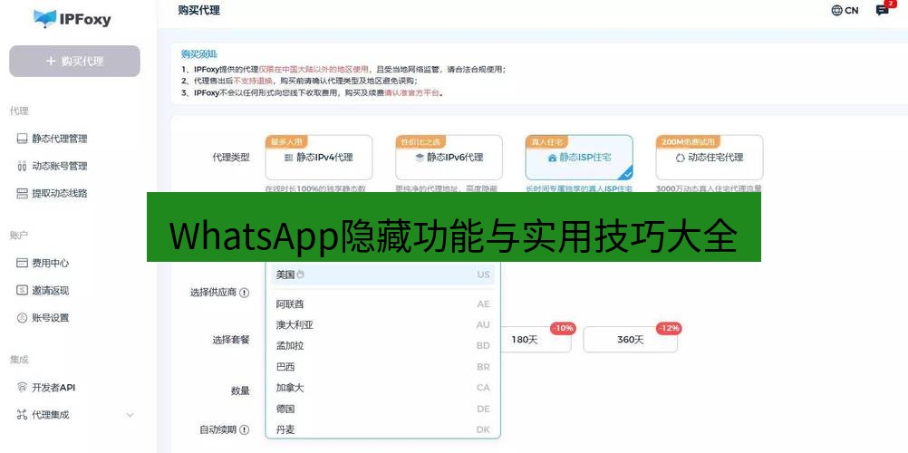Click the 提取动态线路 server icon
Viewport: 908px width, 453px height.
coord(22,194)
